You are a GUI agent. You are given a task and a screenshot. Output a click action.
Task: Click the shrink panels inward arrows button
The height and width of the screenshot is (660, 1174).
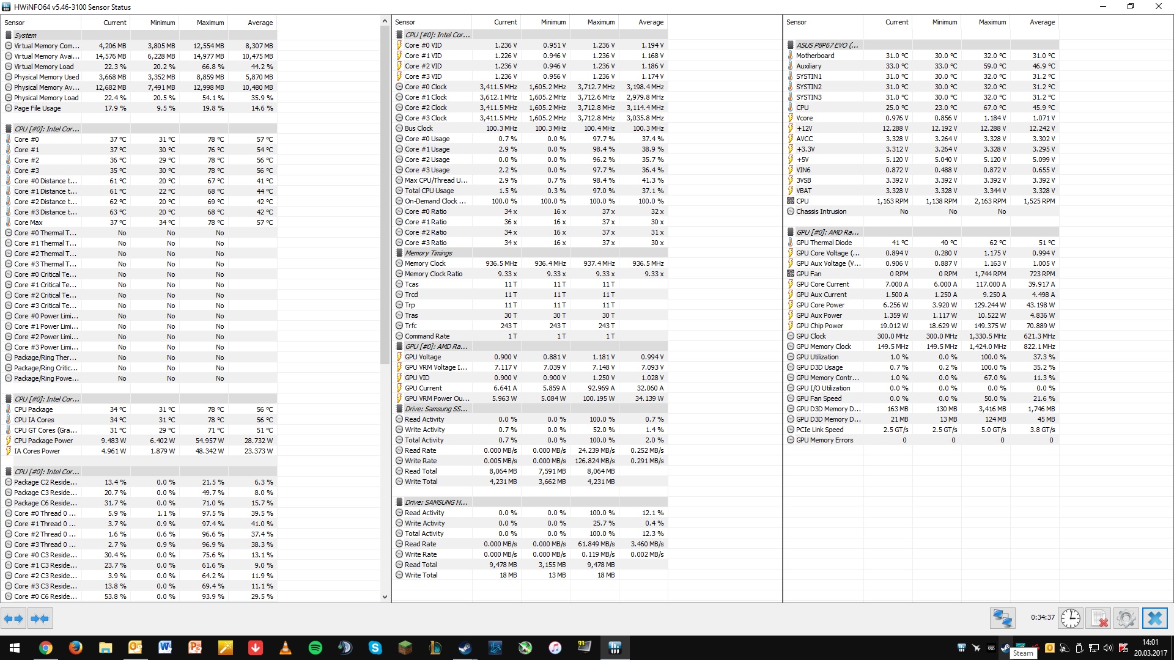point(40,618)
